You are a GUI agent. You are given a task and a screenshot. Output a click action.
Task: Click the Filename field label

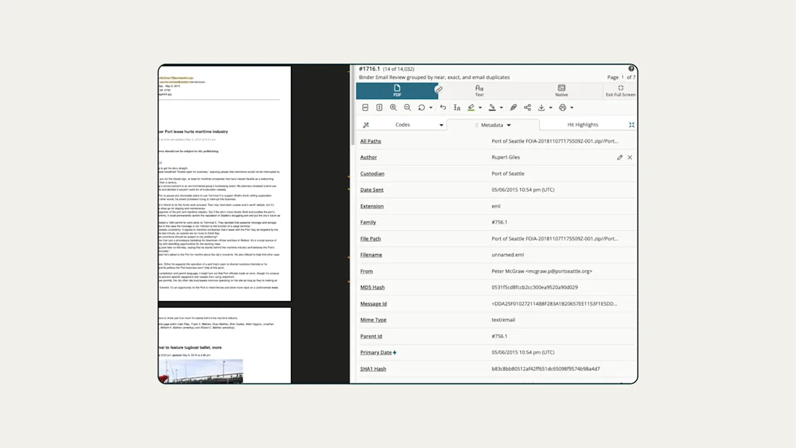371,255
